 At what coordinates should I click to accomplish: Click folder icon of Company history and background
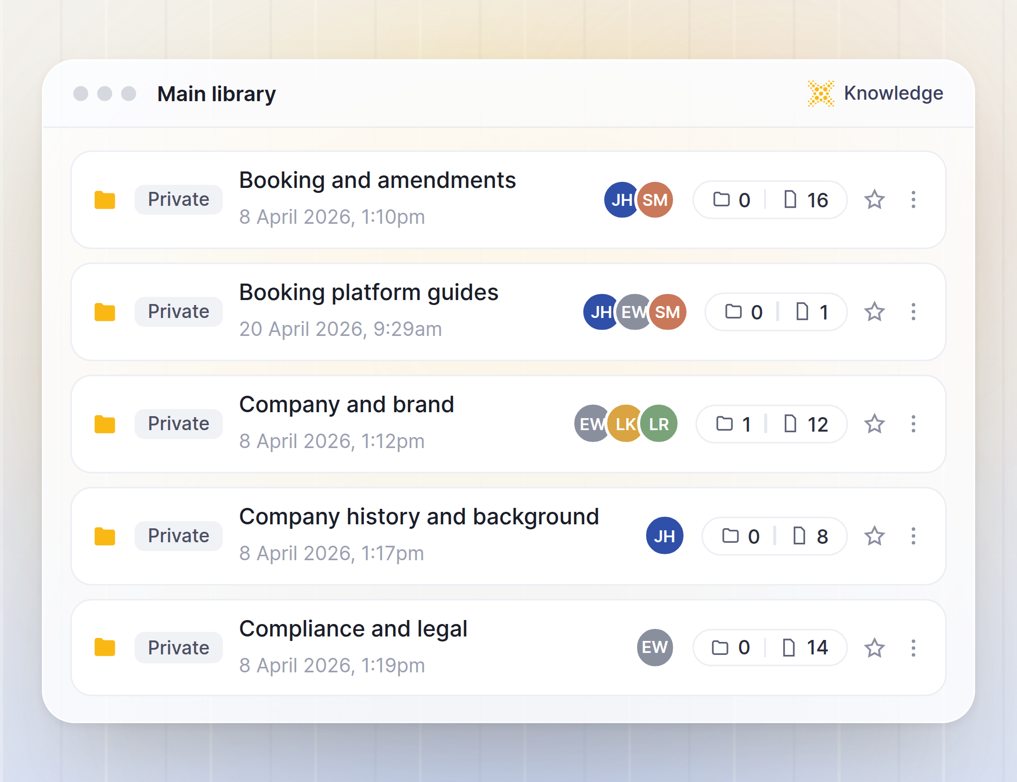(x=105, y=536)
